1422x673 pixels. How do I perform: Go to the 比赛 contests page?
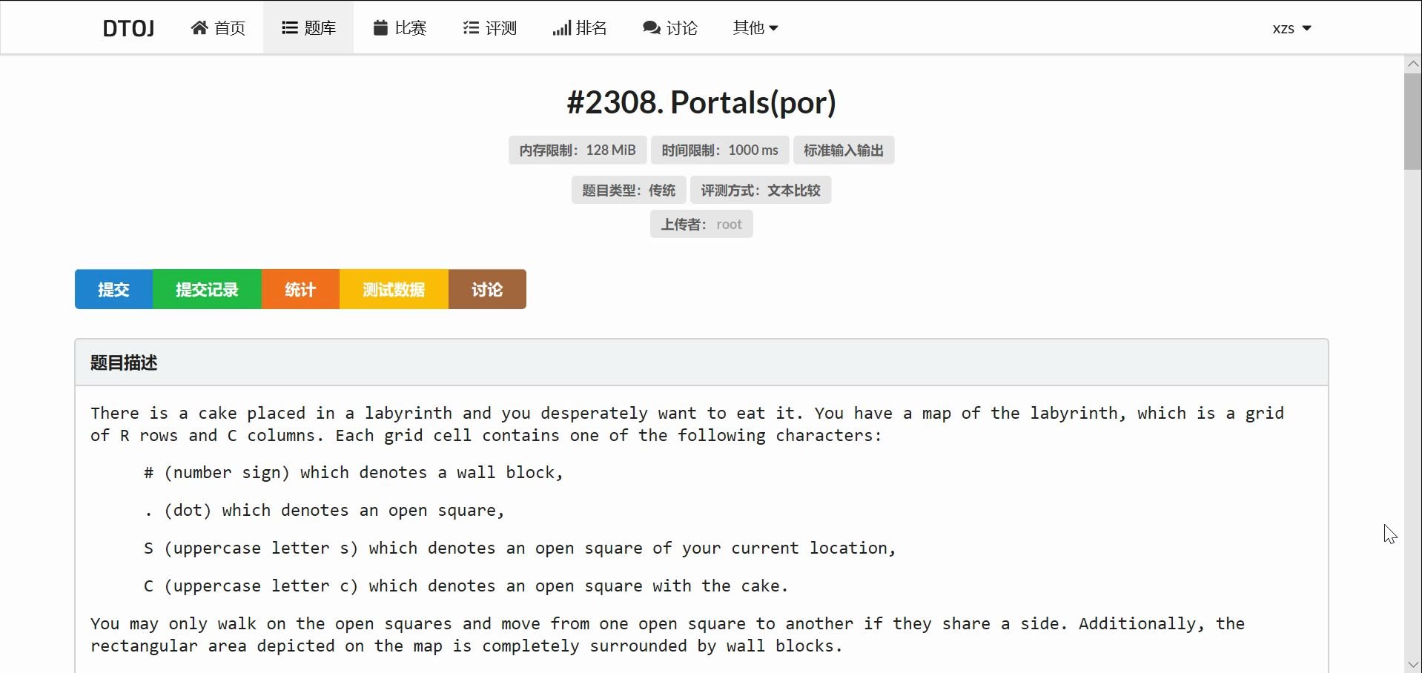click(400, 28)
